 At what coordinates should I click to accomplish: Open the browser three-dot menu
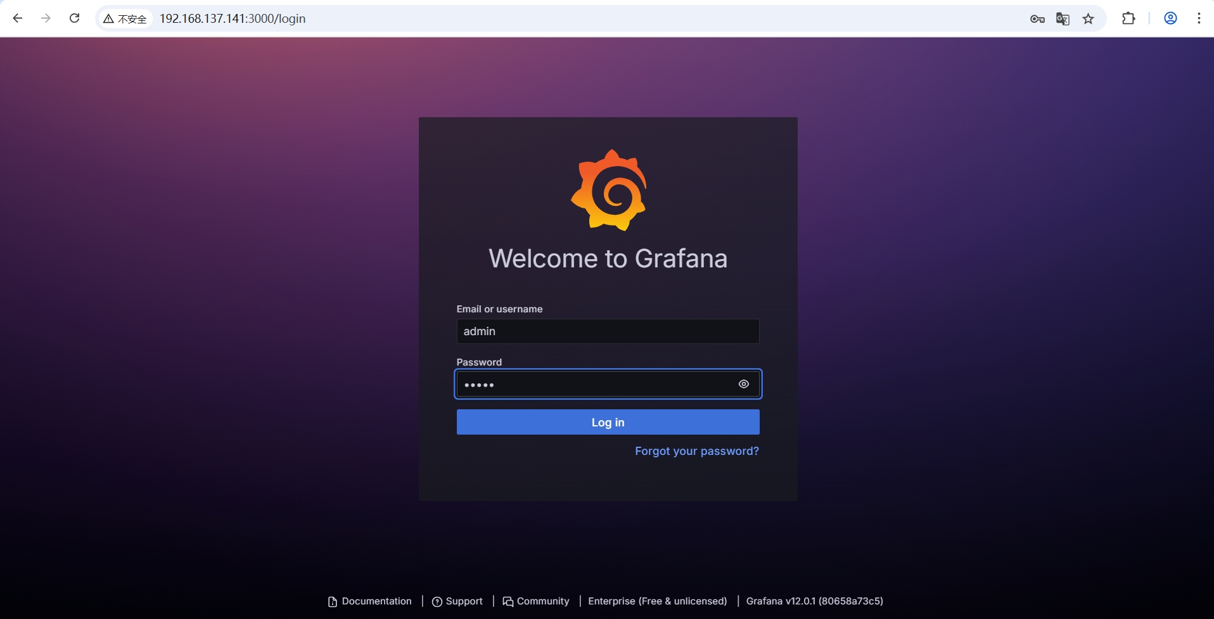[1199, 18]
